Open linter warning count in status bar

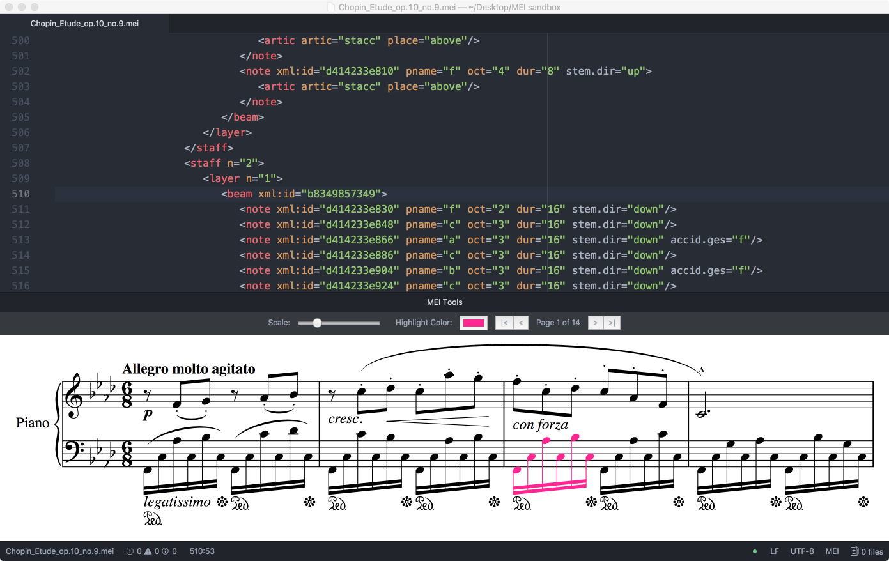(x=151, y=551)
